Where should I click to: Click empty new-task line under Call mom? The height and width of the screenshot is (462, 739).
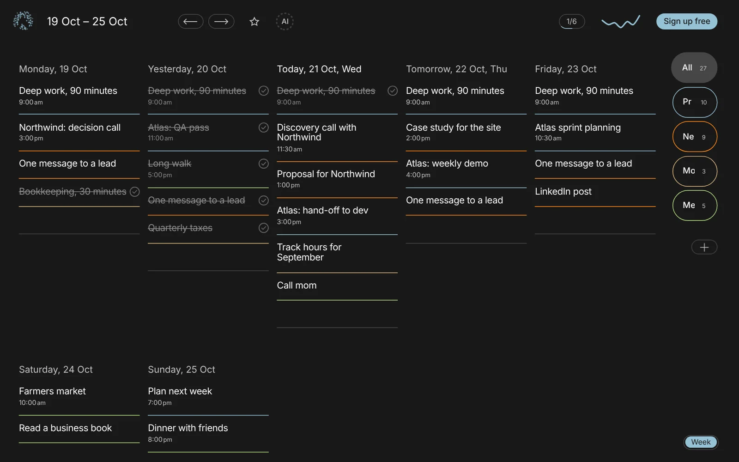coord(337,314)
